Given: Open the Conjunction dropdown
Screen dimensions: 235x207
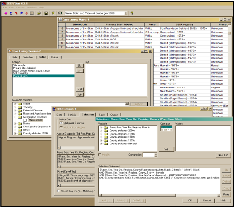Looking at the screenshot, I should (156, 155).
